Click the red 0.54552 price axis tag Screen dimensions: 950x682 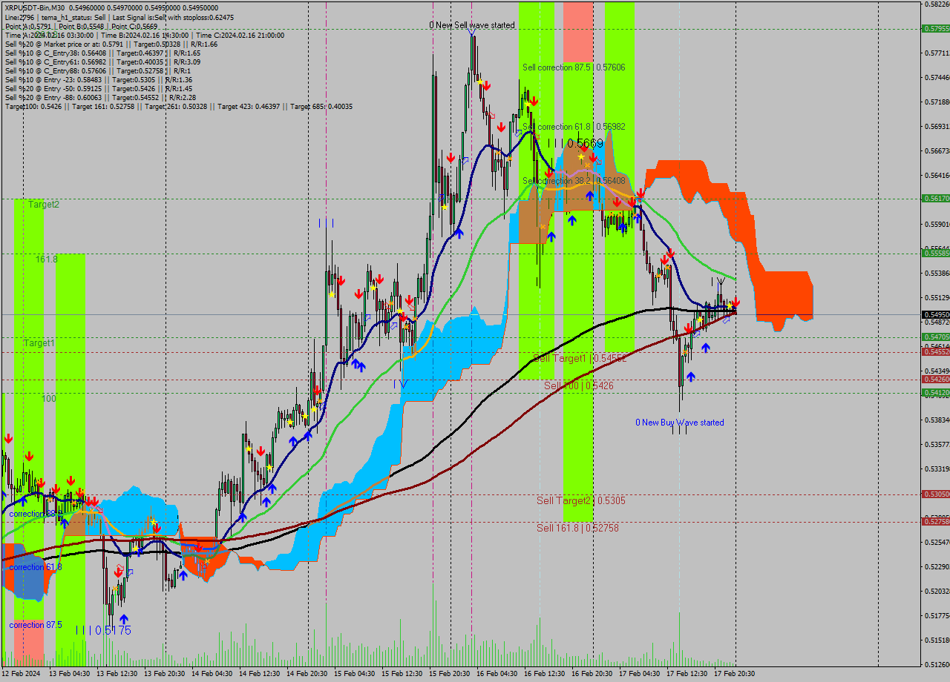(x=935, y=351)
